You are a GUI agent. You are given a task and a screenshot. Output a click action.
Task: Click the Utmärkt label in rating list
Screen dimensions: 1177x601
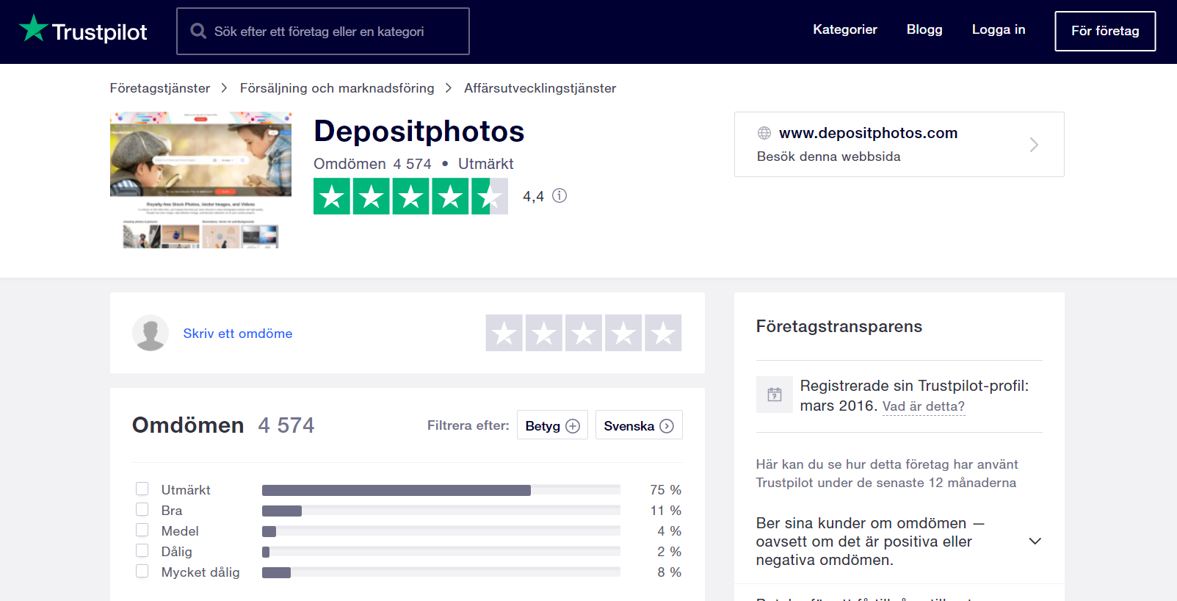186,490
